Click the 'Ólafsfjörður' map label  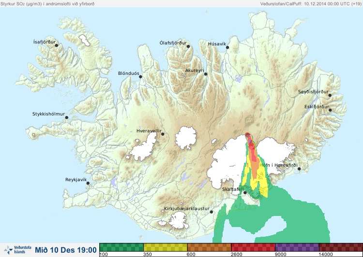[173, 43]
